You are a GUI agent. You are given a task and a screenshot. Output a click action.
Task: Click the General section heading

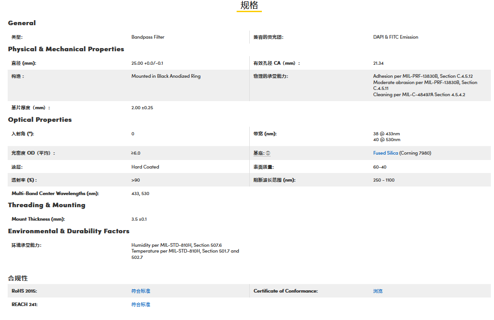click(22, 23)
